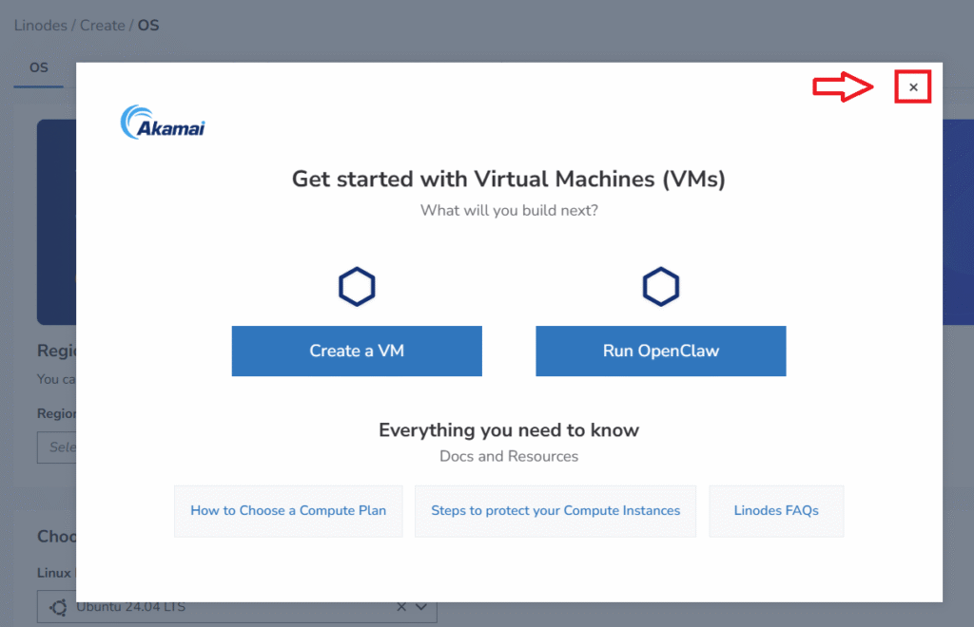Click the heading Everything you need to know
Screen dimensions: 974x627
[509, 430]
